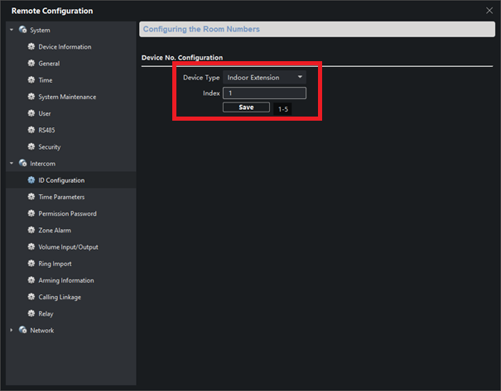Click the Index input field

click(x=265, y=93)
